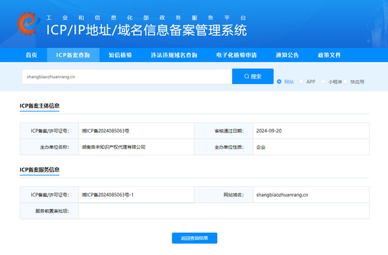
Task: Click the 网站域名 label
Action: (234, 195)
